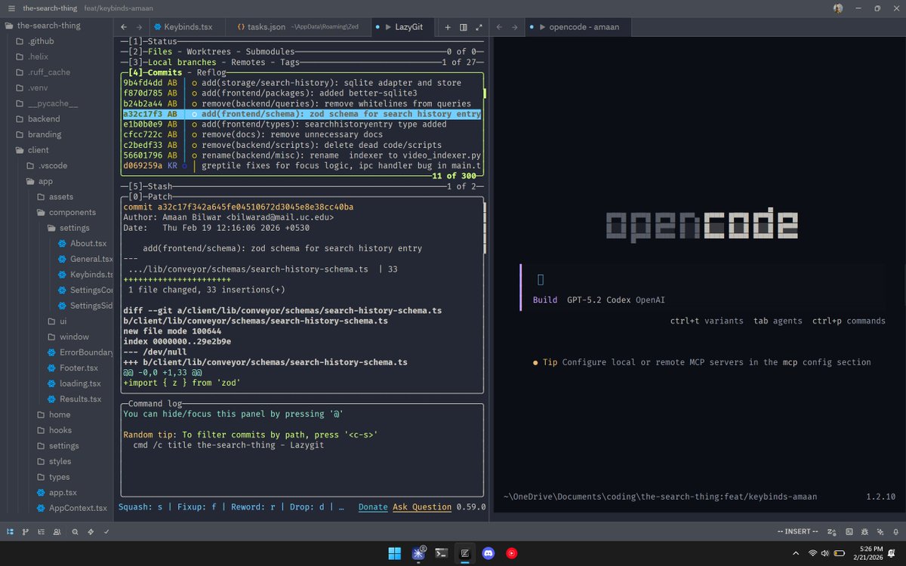Open the Terminal app on taskbar
This screenshot has height=566, width=906.
pyautogui.click(x=442, y=553)
